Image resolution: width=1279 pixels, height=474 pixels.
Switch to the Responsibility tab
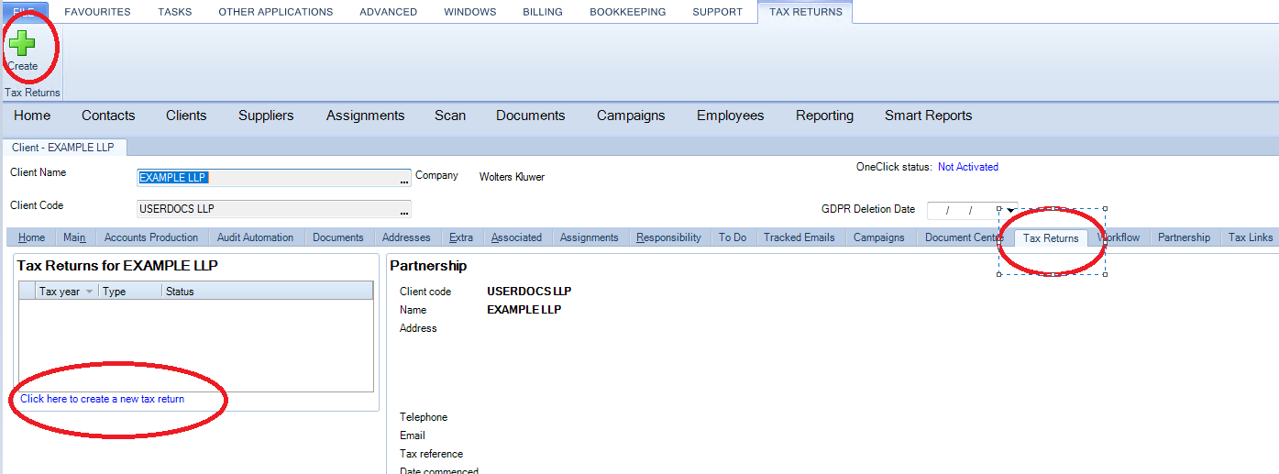point(668,237)
